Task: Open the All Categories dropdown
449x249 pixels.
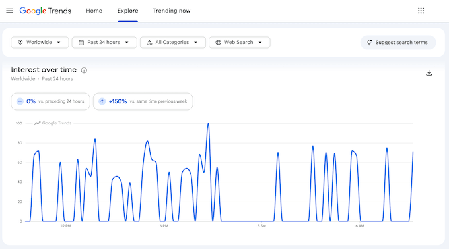Action: tap(173, 43)
